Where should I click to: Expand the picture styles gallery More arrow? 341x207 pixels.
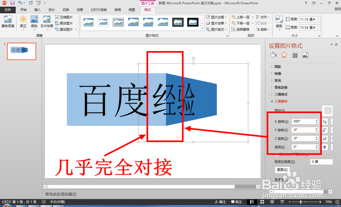[x=203, y=29]
